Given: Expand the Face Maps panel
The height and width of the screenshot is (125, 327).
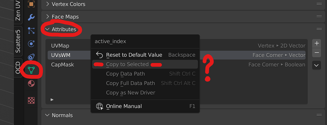Looking at the screenshot, I should click(48, 17).
